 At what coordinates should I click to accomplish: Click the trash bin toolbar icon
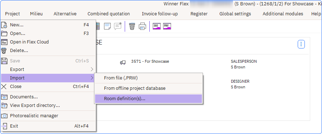tap(132, 26)
